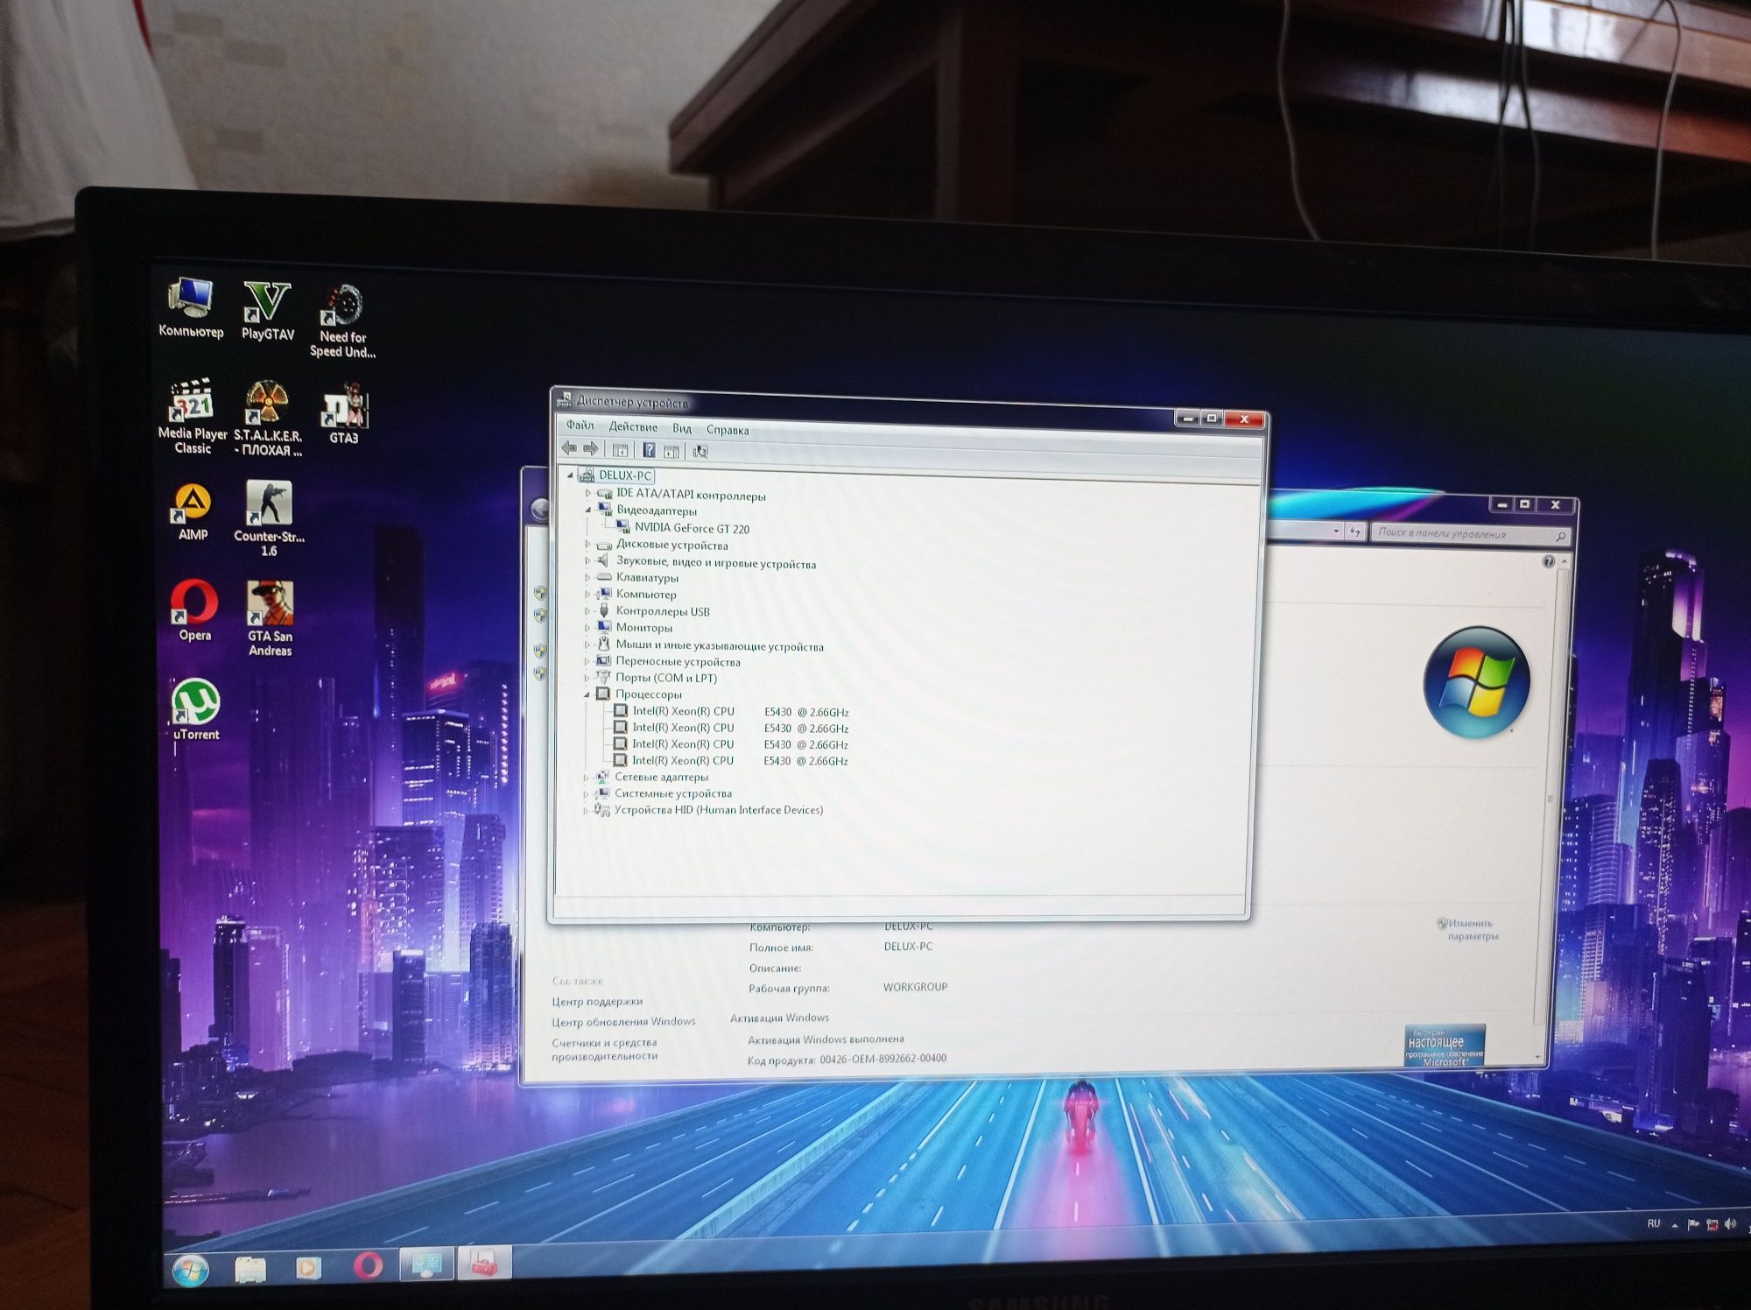Open Windows Media Player from the taskbar
The image size is (1751, 1310).
point(308,1268)
